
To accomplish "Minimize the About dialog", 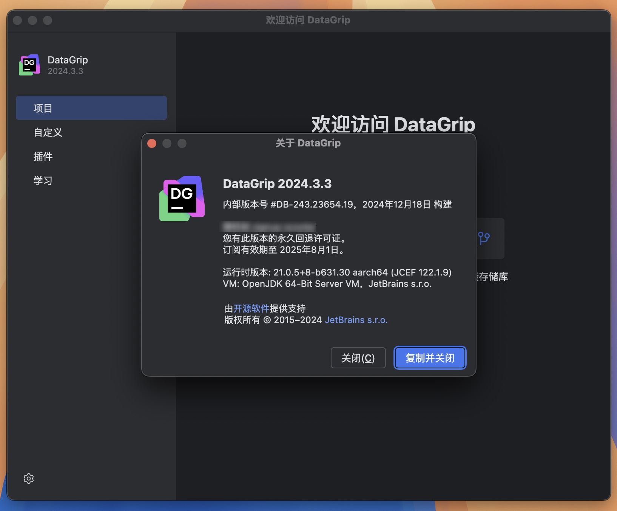I will point(167,143).
